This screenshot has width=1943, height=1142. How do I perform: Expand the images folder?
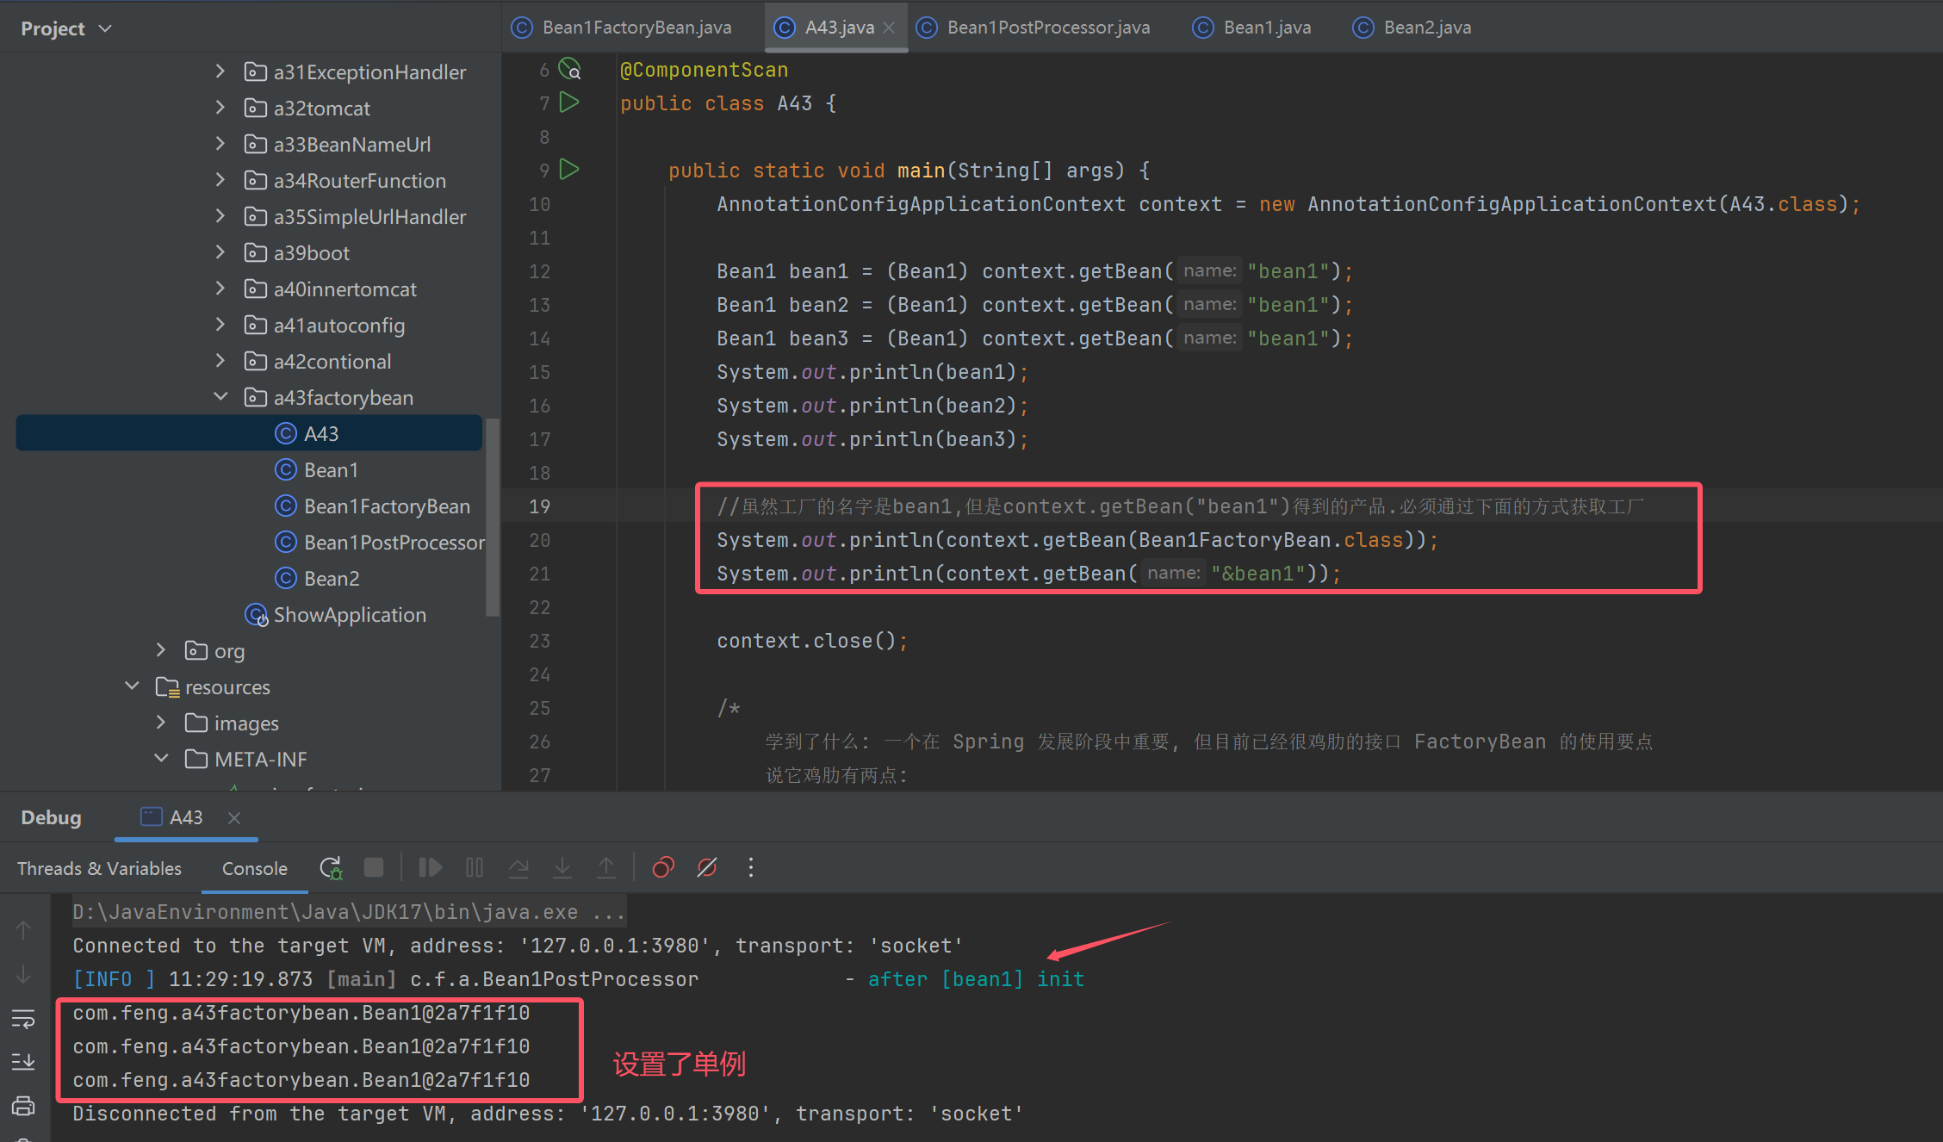[161, 723]
